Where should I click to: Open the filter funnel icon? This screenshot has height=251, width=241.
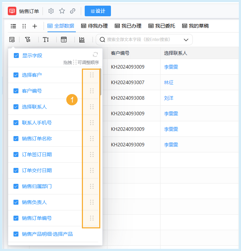click(28, 40)
